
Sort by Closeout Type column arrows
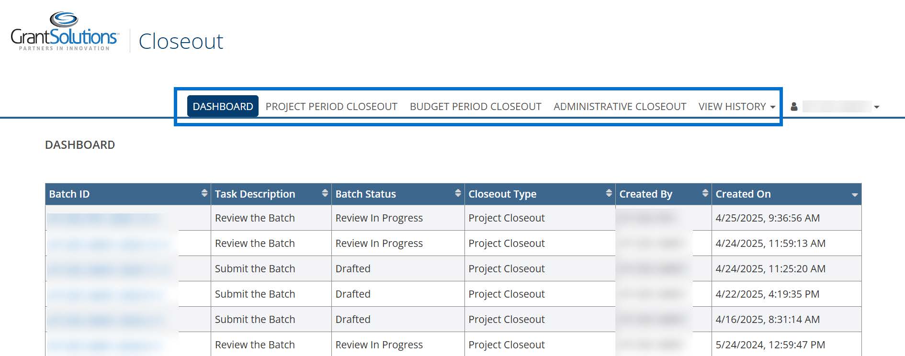[x=609, y=193]
